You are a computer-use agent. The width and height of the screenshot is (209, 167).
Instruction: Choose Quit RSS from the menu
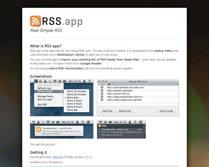[x=42, y=104]
